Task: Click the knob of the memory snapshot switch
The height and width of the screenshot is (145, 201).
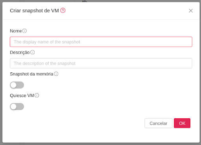Action: (x=13, y=85)
